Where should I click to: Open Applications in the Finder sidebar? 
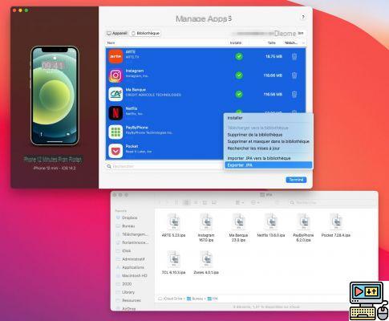coord(132,267)
